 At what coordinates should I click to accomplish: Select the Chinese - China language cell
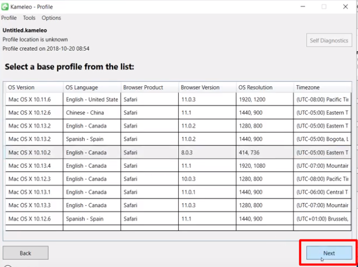(92, 113)
